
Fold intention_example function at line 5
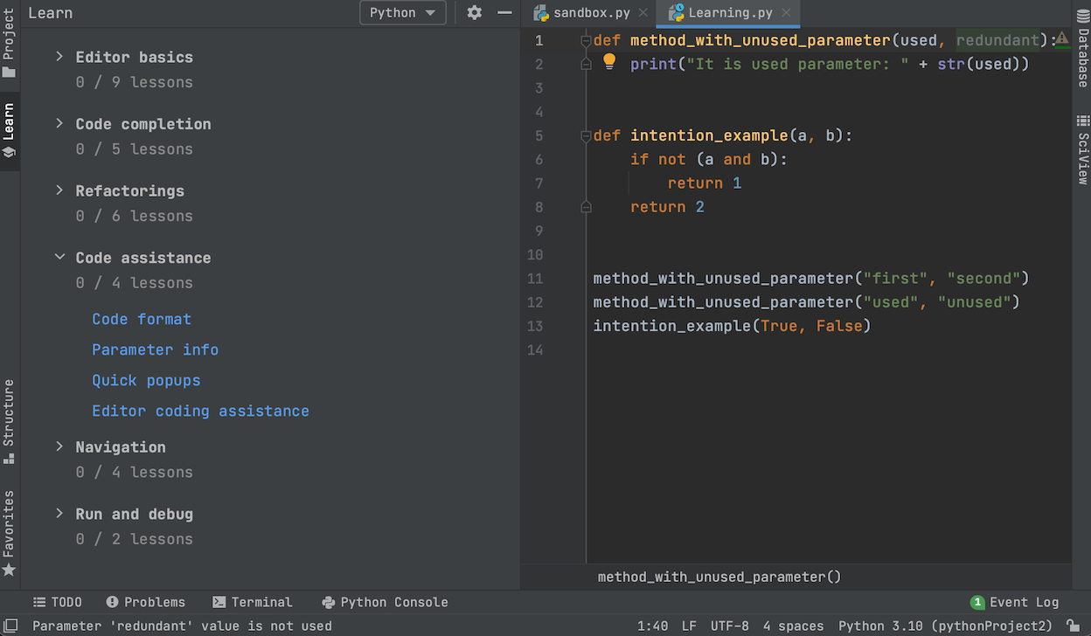(586, 135)
